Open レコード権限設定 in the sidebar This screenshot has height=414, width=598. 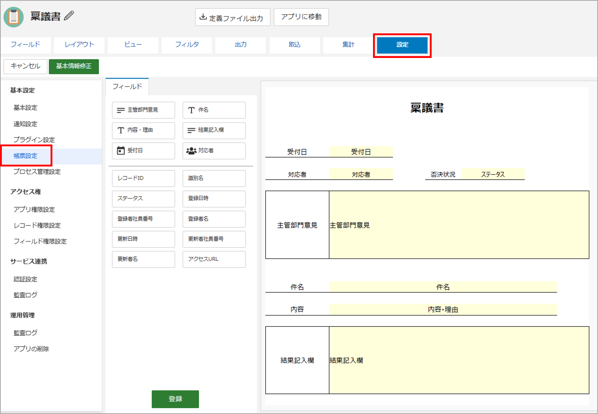[37, 226]
